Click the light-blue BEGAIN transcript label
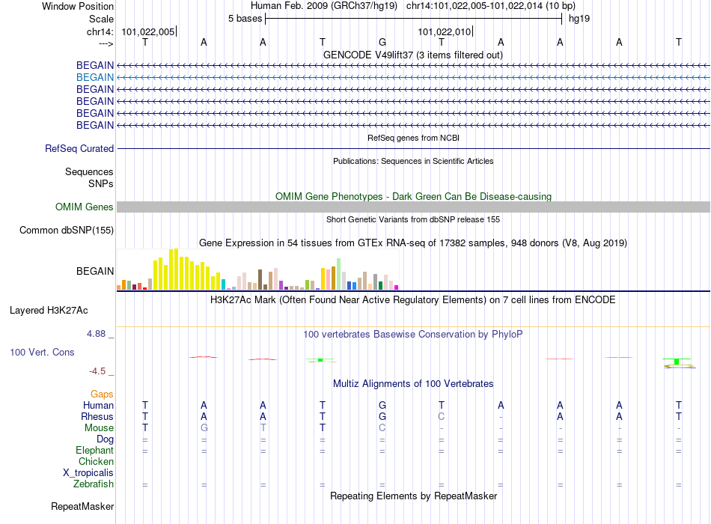 click(x=95, y=78)
